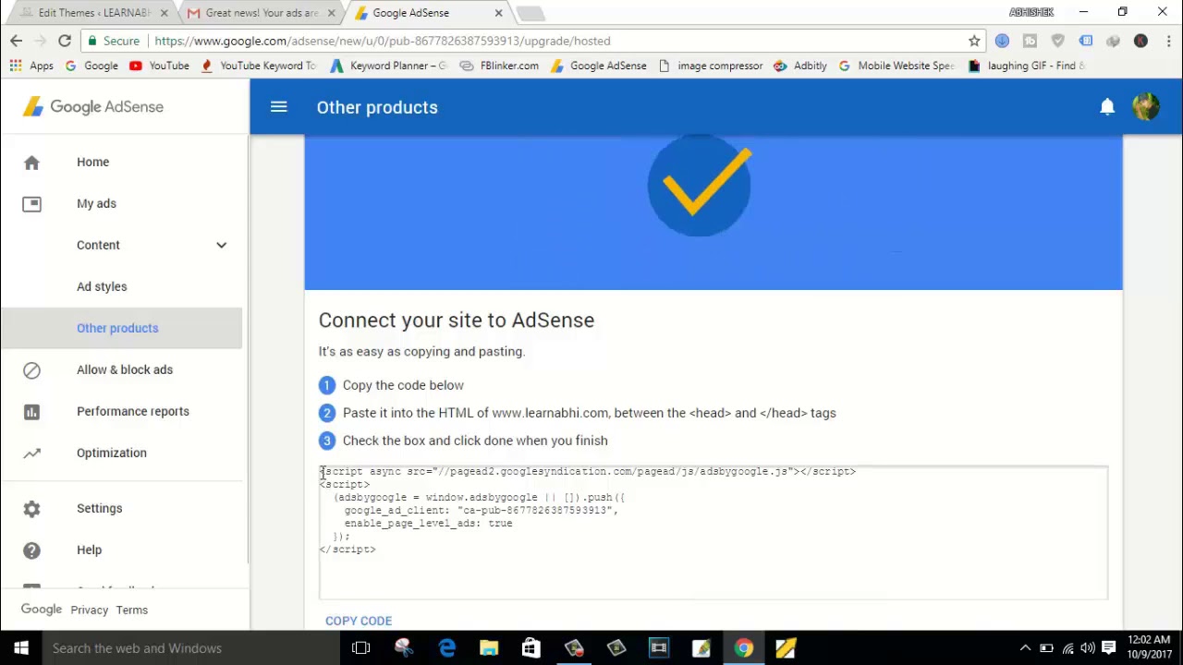Screen dimensions: 1183x665
Task: Open the YouTube Keyword Tool bookmark
Action: click(x=259, y=66)
